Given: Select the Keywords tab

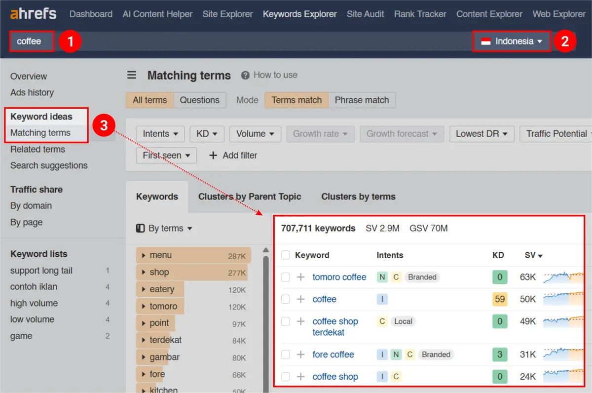Looking at the screenshot, I should pos(157,196).
